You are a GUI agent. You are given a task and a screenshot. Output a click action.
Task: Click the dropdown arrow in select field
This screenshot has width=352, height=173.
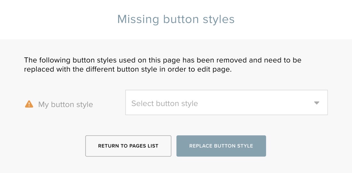click(x=317, y=103)
